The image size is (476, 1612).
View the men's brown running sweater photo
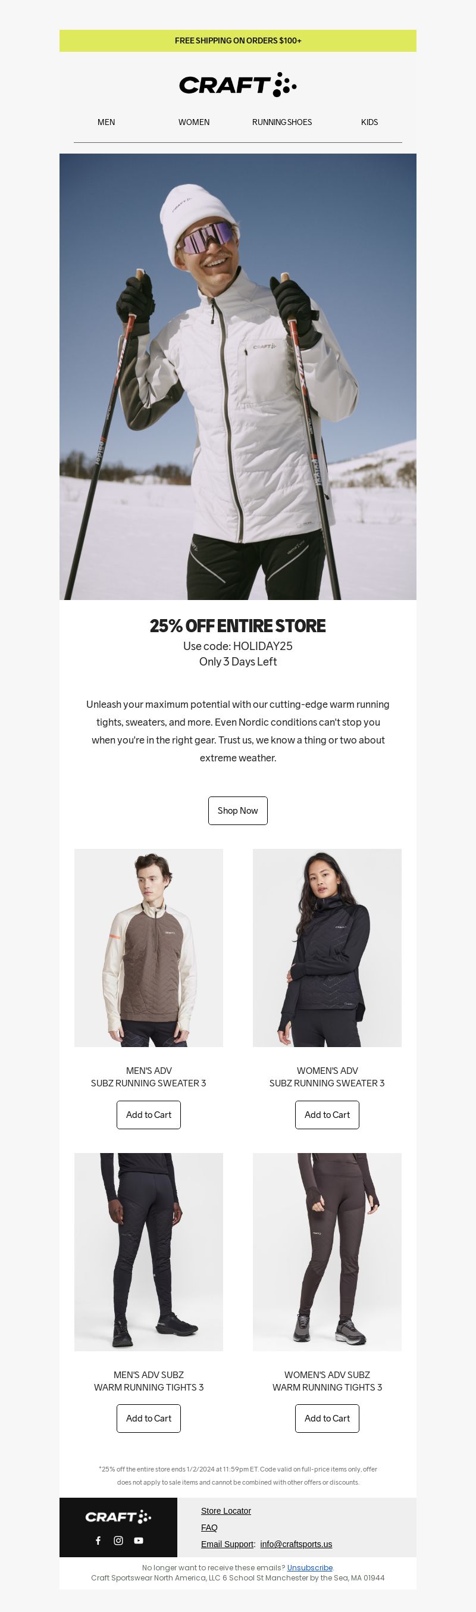[x=148, y=948]
